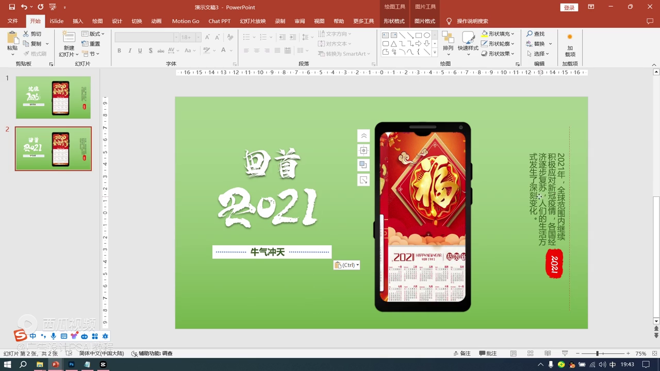Toggle Chinese/English mode on Sogou toolbar

(x=33, y=336)
